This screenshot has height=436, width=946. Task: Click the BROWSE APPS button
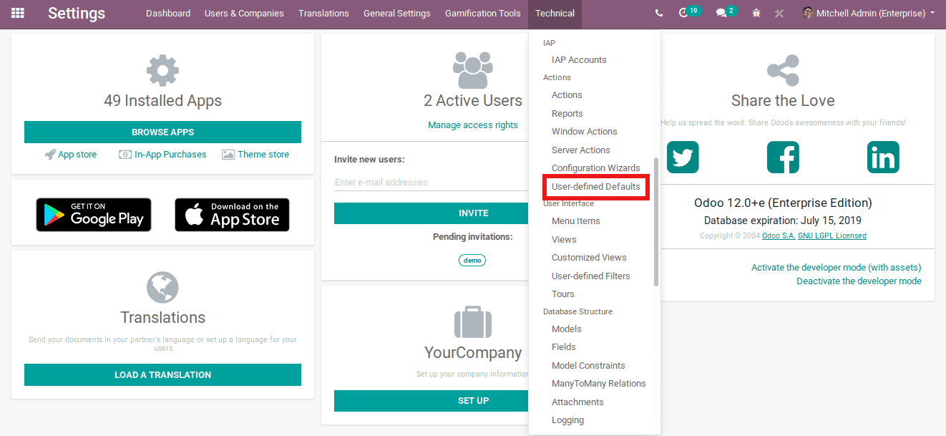pyautogui.click(x=162, y=132)
